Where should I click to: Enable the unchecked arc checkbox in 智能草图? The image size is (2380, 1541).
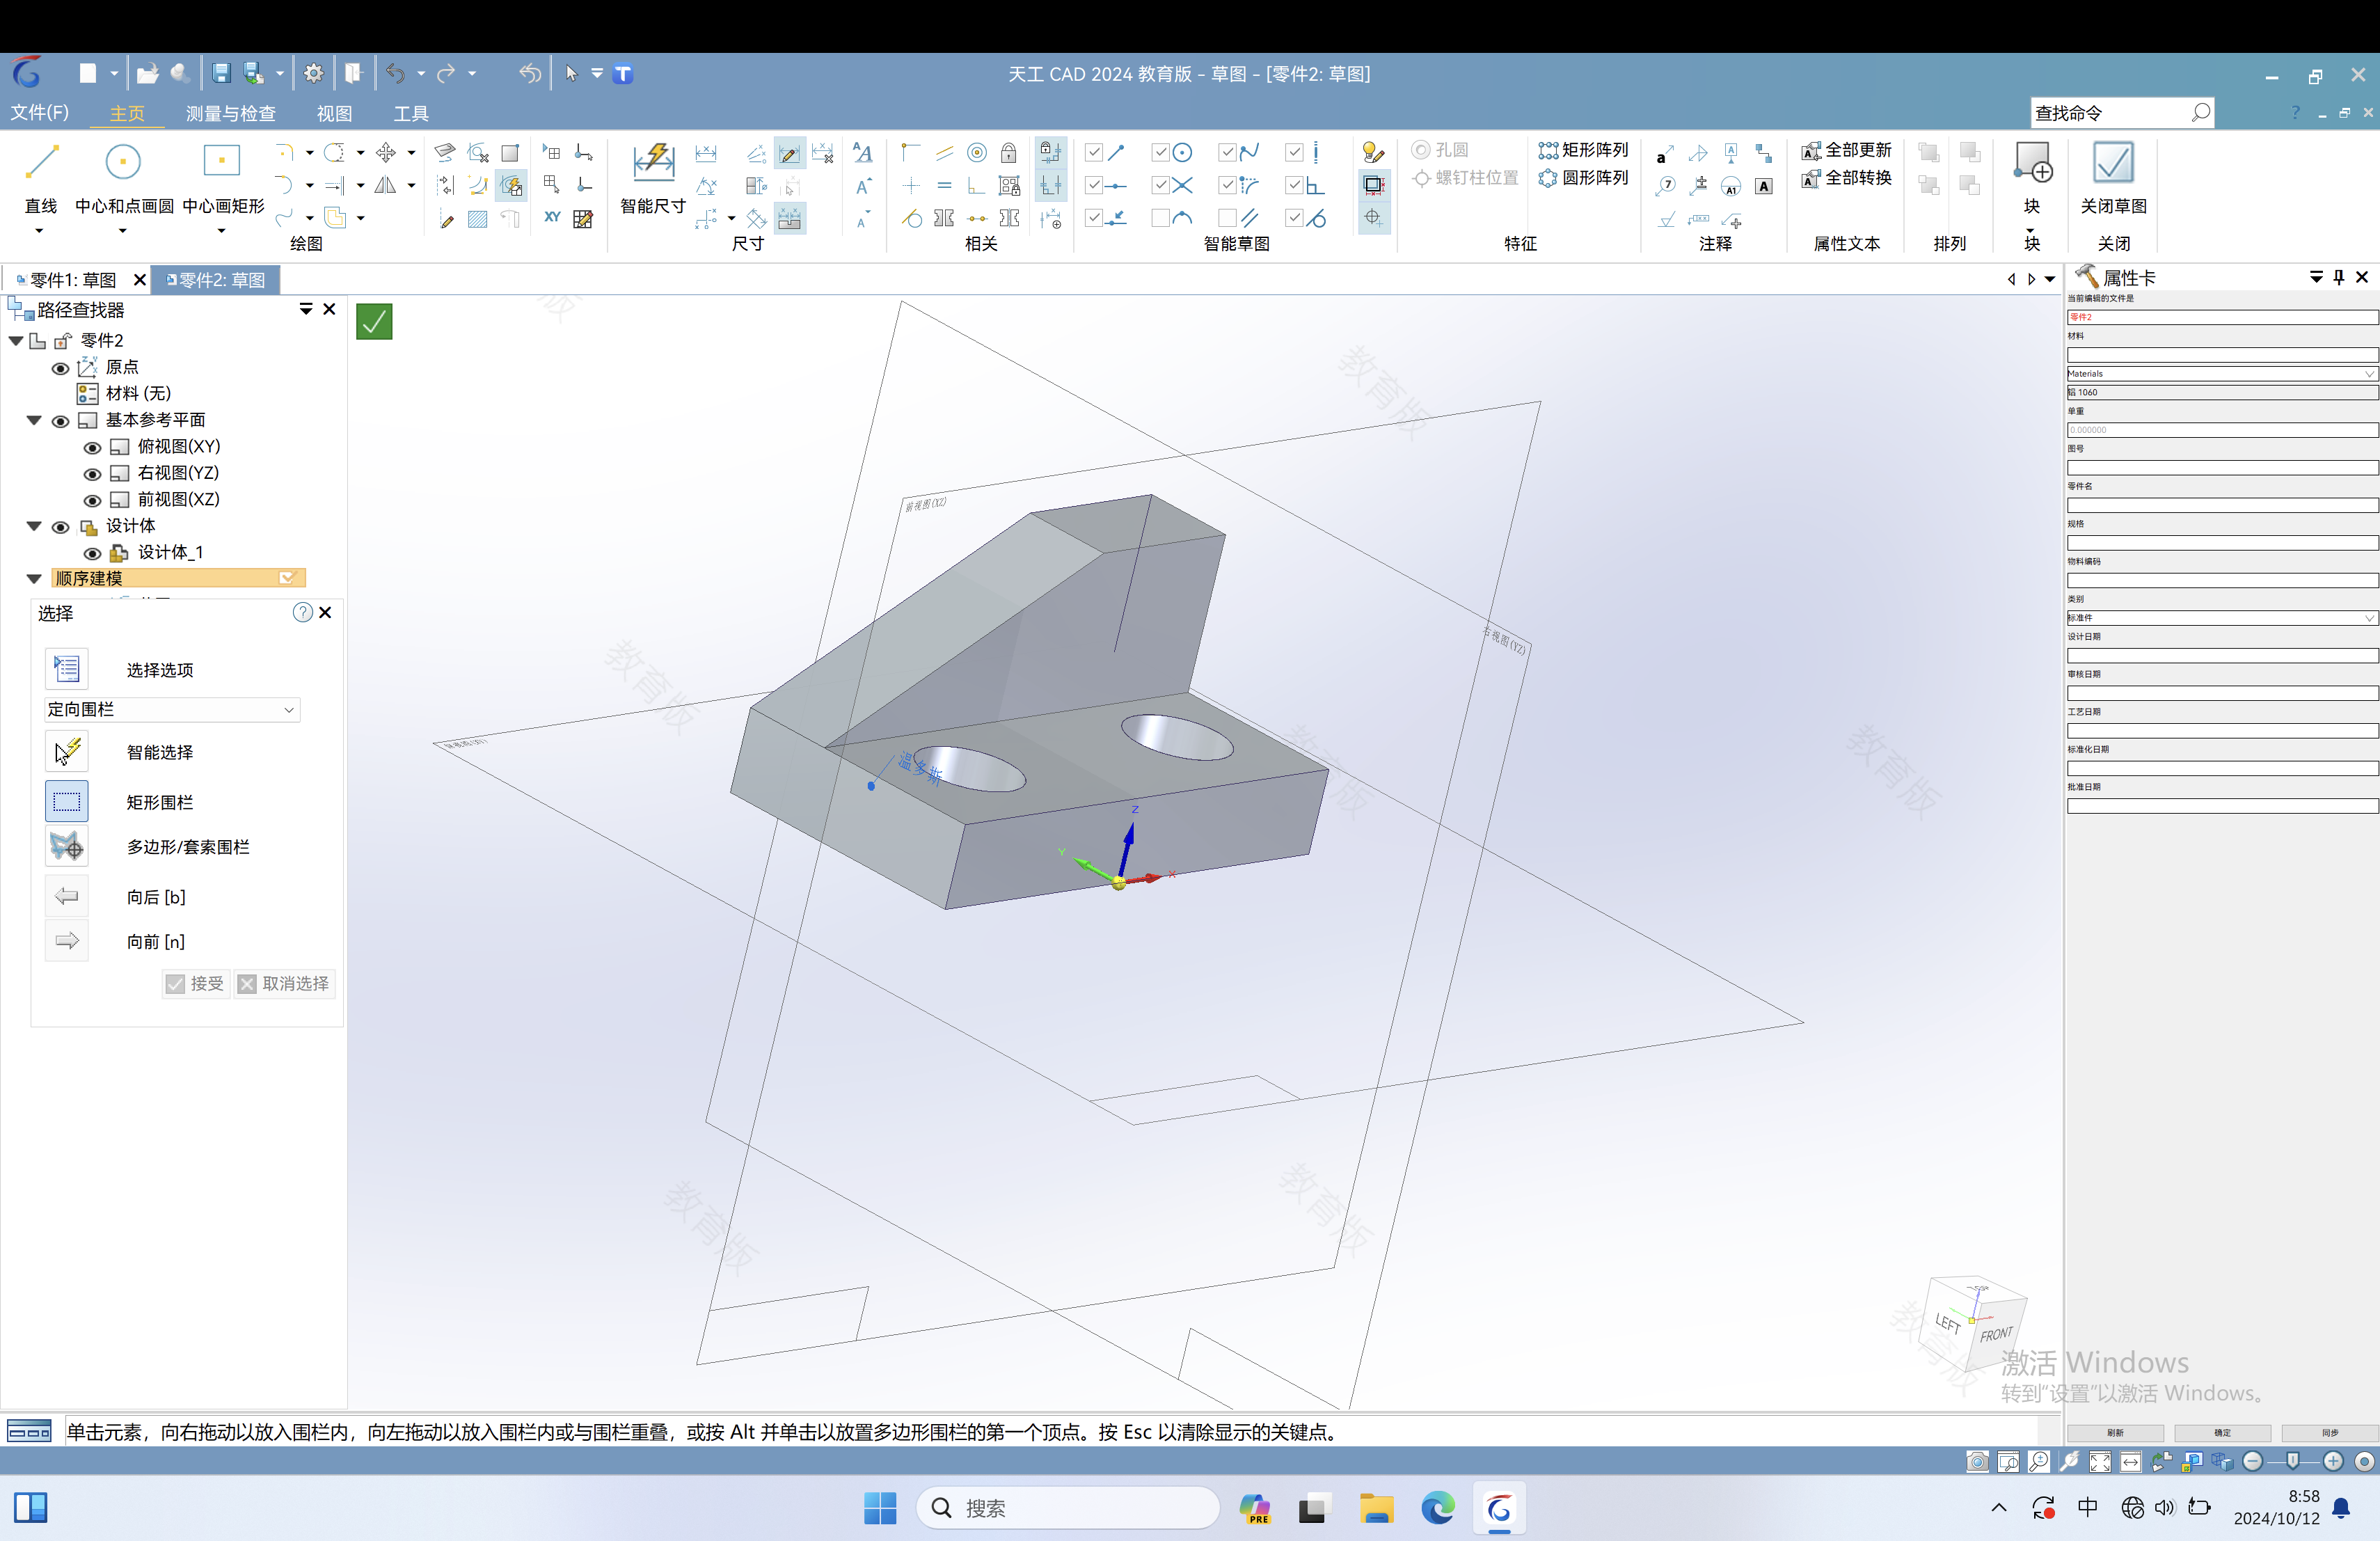click(1160, 218)
